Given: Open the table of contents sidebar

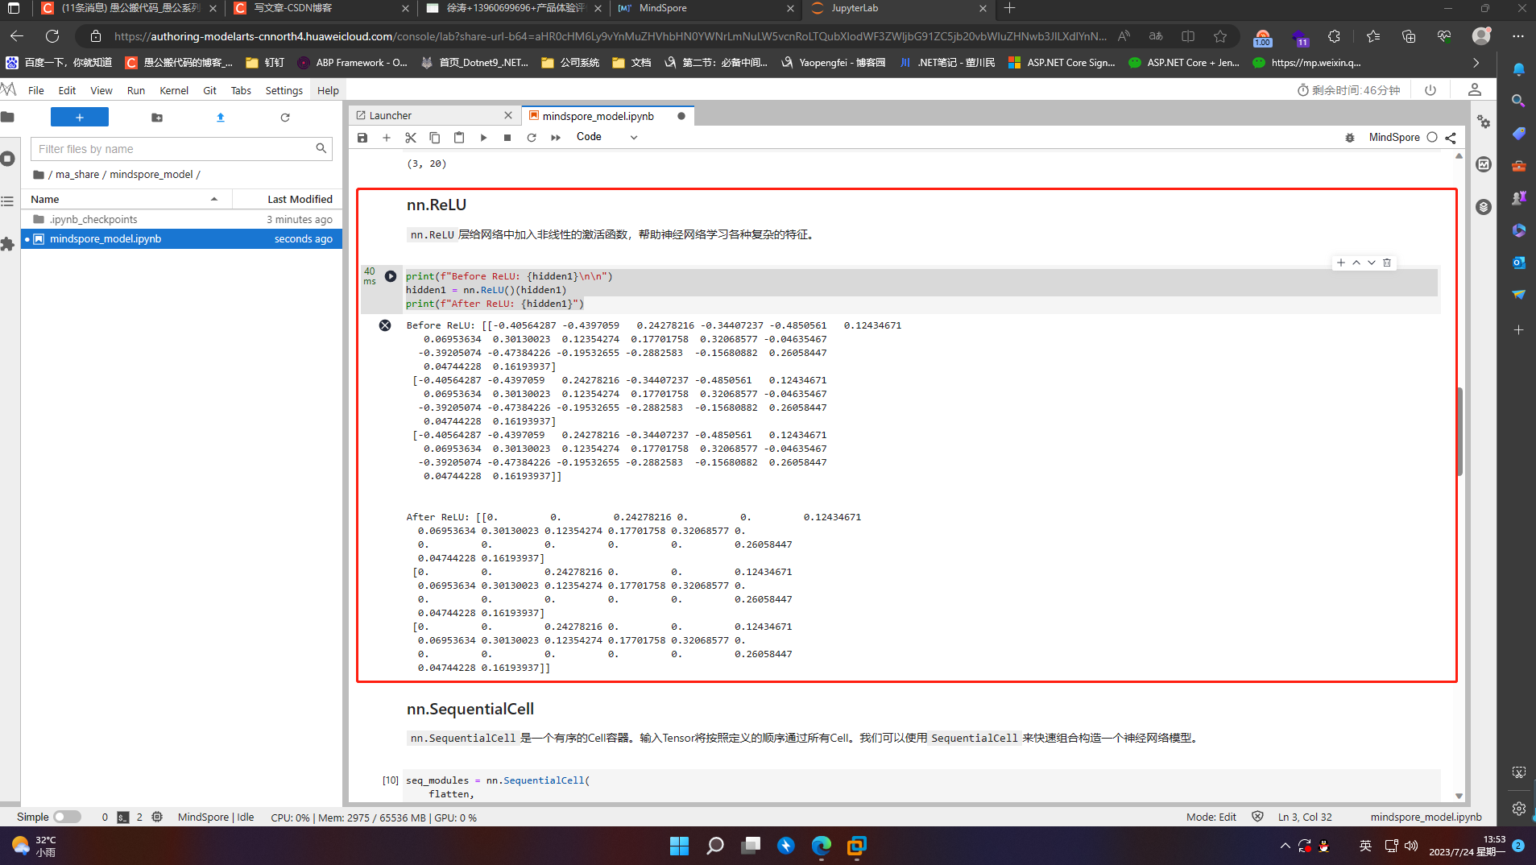Looking at the screenshot, I should pyautogui.click(x=8, y=201).
